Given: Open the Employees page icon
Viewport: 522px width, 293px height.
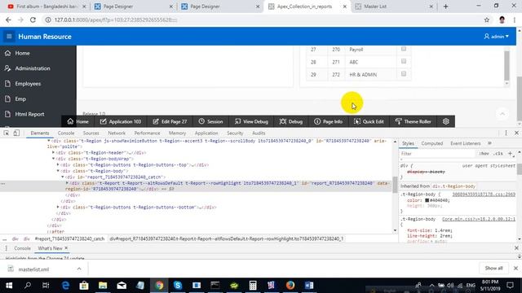Looking at the screenshot, I should tap(7, 84).
